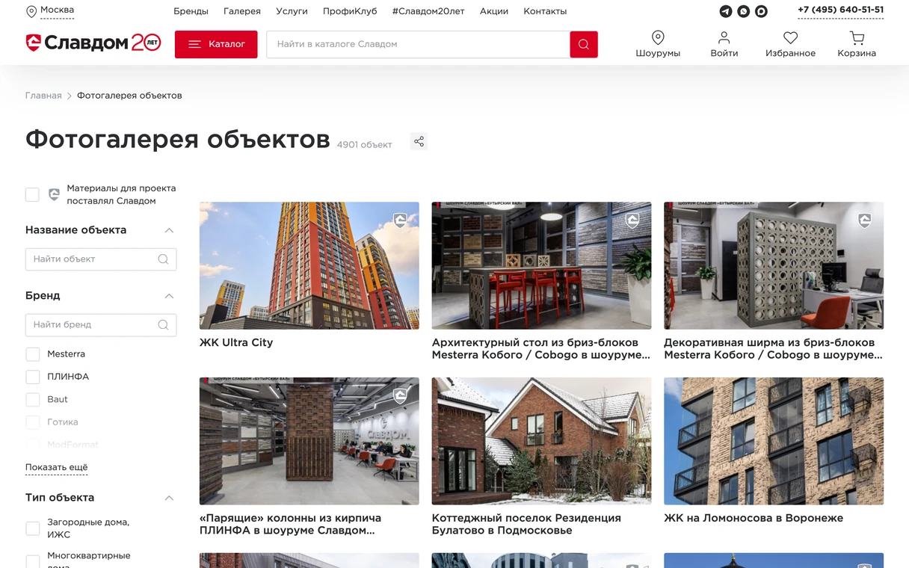Open the Услуги menu item
Image resolution: width=909 pixels, height=568 pixels.
tap(292, 11)
